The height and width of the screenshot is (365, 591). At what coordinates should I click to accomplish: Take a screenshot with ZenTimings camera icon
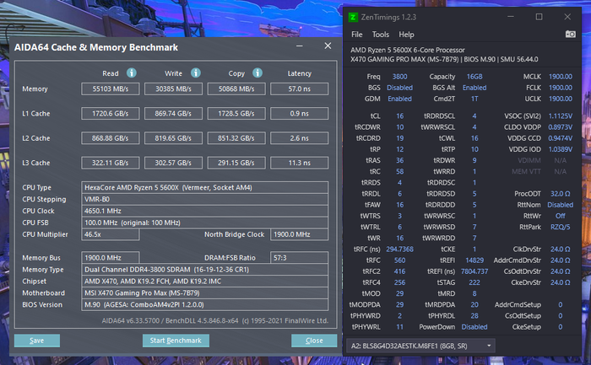coord(570,35)
